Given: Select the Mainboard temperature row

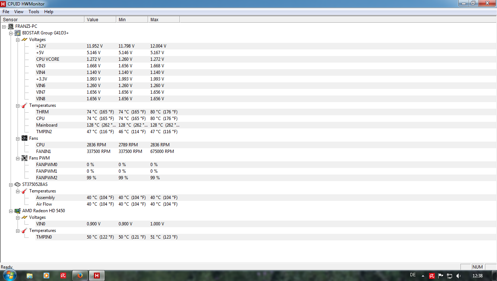Looking at the screenshot, I should coord(248,125).
